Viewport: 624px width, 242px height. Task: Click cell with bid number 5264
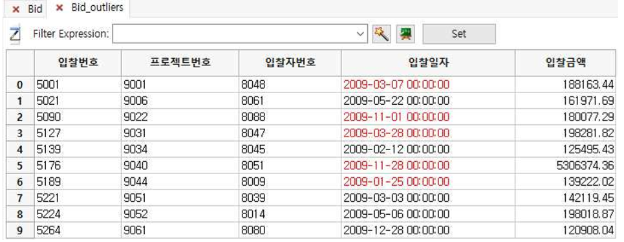click(78, 230)
